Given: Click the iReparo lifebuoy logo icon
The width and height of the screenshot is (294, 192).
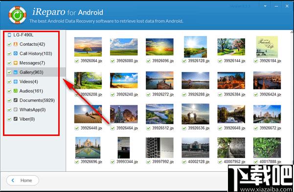Looking at the screenshot, I should click(x=17, y=15).
